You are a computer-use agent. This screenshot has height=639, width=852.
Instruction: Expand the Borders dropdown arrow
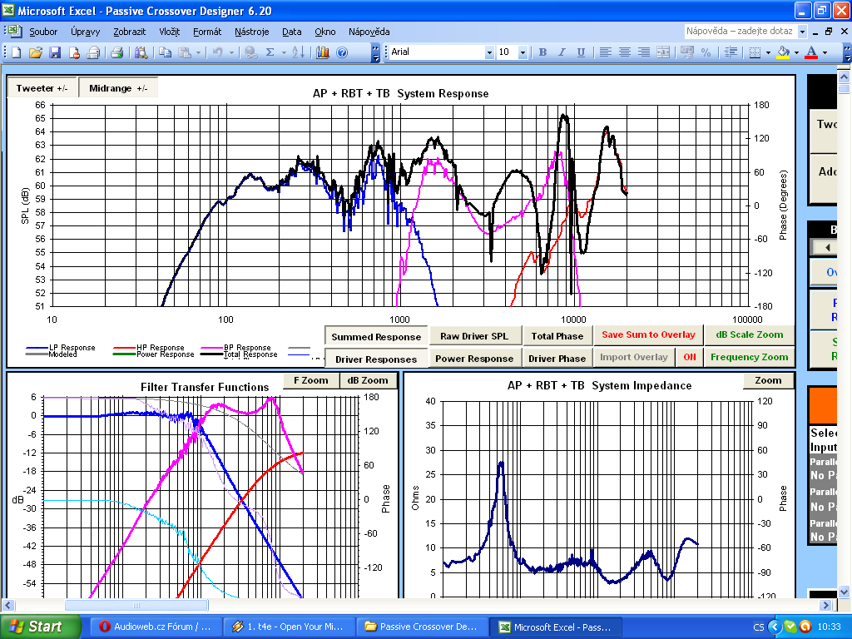768,52
